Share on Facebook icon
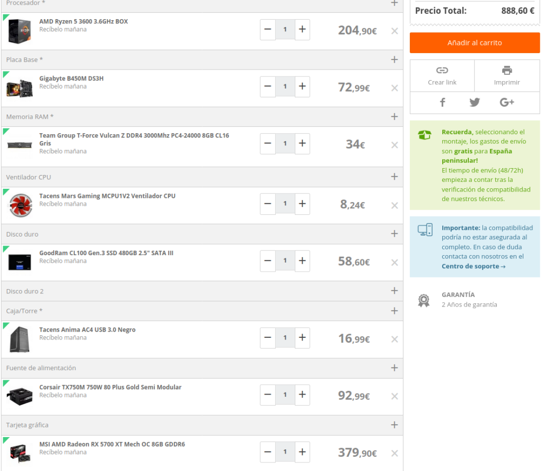This screenshot has height=471, width=543. click(x=442, y=102)
